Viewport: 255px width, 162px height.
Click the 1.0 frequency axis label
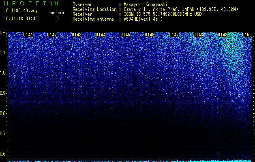pos(3,73)
